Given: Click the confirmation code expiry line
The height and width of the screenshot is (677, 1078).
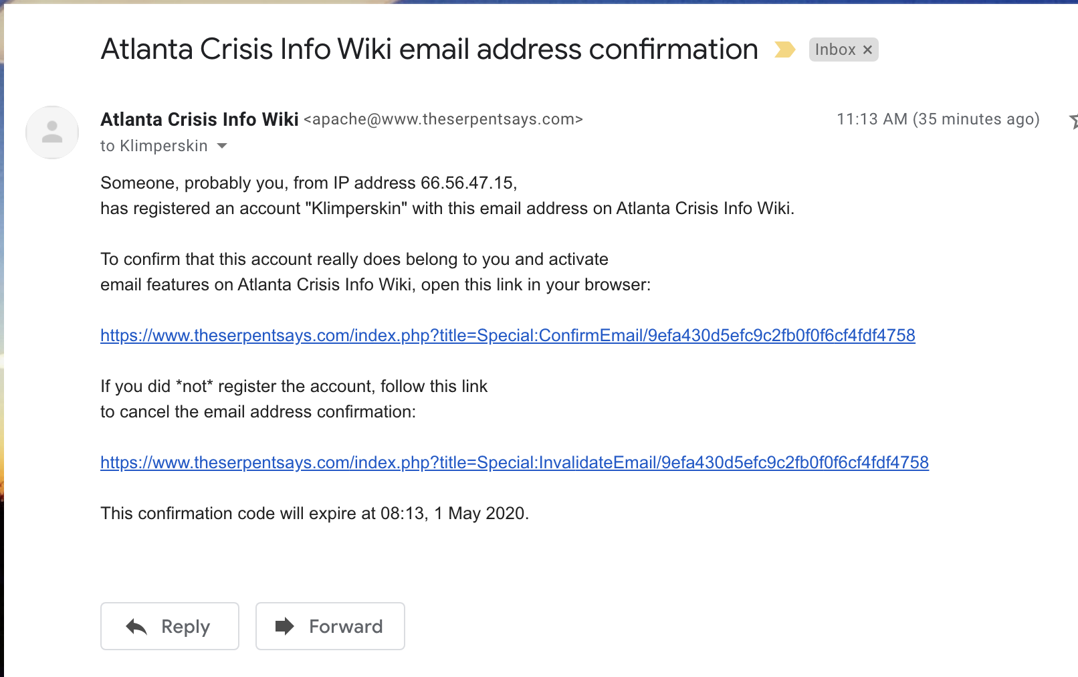Looking at the screenshot, I should [x=314, y=513].
